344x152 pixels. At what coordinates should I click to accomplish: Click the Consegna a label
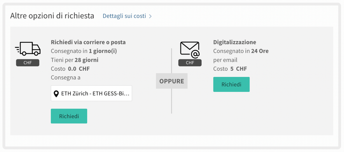(x=65, y=78)
